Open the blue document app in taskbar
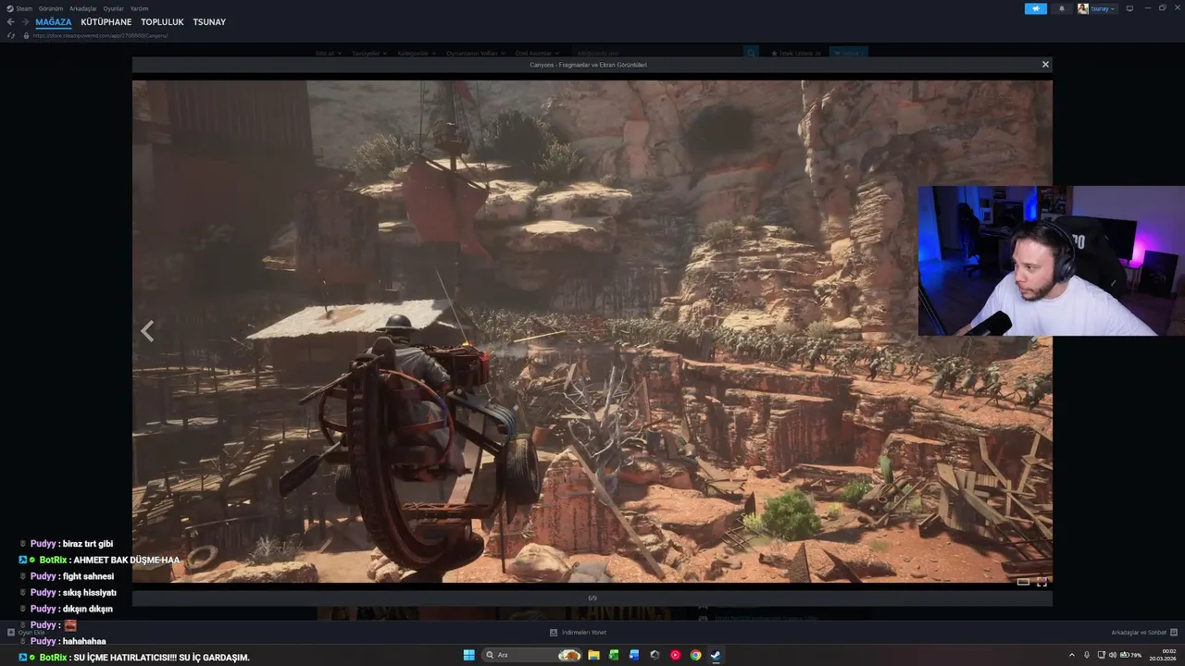This screenshot has width=1185, height=666. [634, 655]
